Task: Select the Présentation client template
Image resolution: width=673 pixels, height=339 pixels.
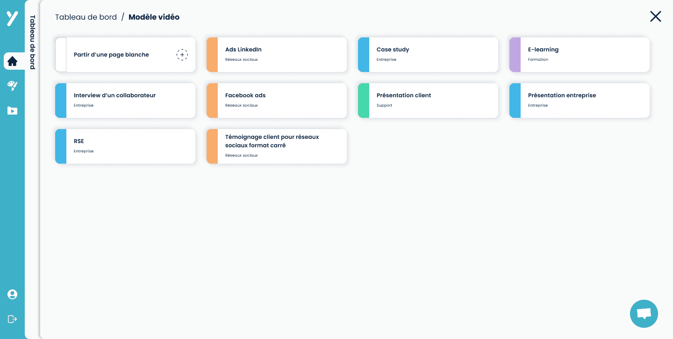Action: coord(428,101)
